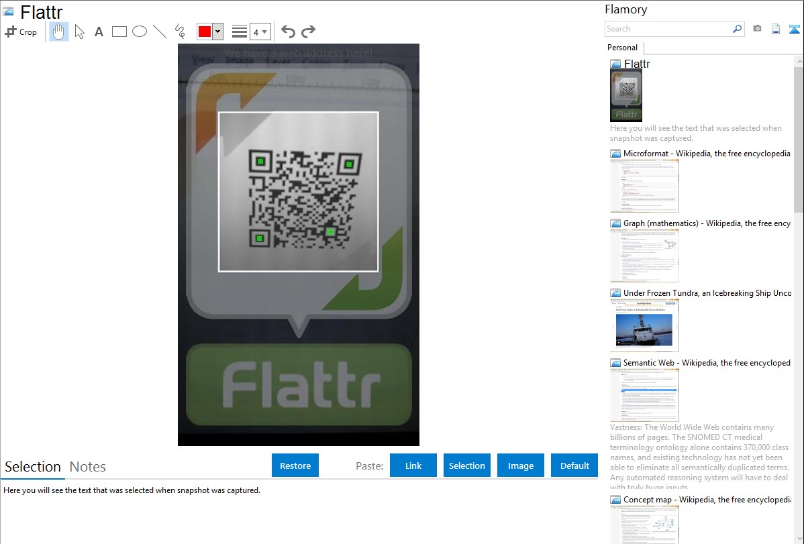Open the Under Frozen Tundra snapshot thumbnail

tap(644, 325)
